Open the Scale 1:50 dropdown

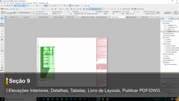130,14
